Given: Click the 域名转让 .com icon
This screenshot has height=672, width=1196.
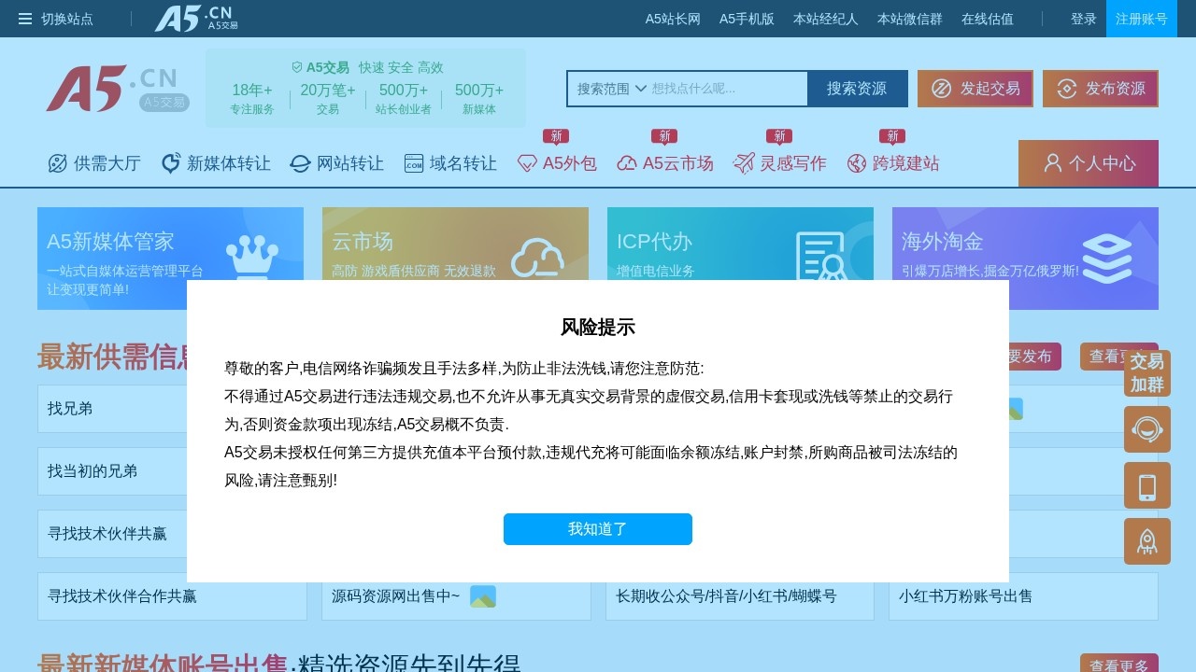Looking at the screenshot, I should (x=414, y=163).
